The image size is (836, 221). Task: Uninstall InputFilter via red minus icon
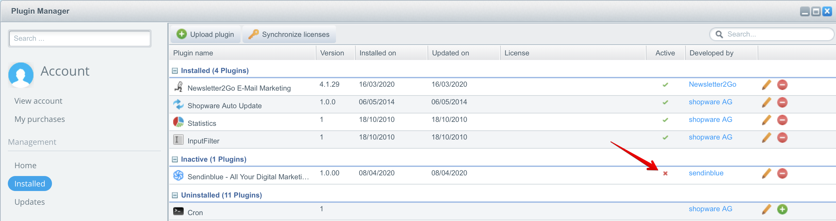(x=782, y=138)
